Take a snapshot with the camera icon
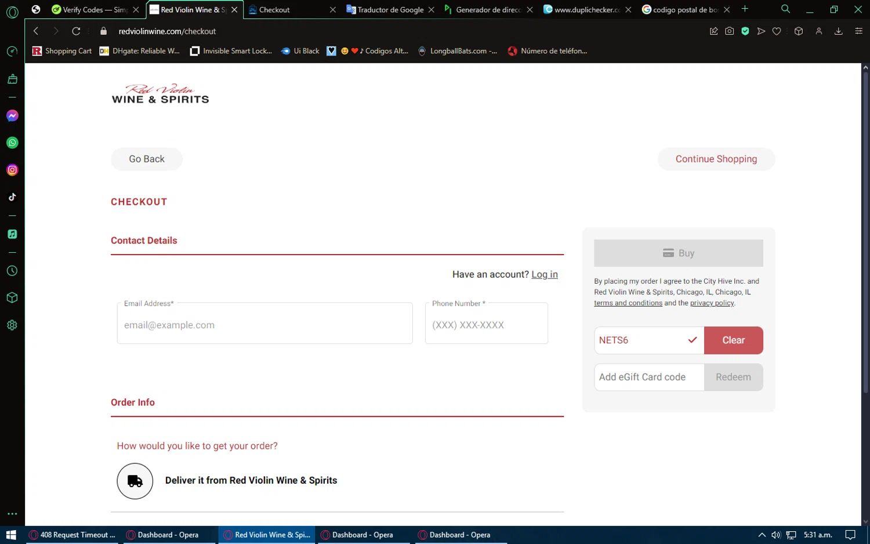Image resolution: width=870 pixels, height=544 pixels. point(730,31)
